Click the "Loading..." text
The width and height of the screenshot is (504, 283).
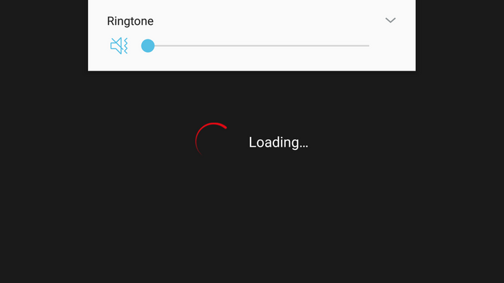tap(278, 143)
